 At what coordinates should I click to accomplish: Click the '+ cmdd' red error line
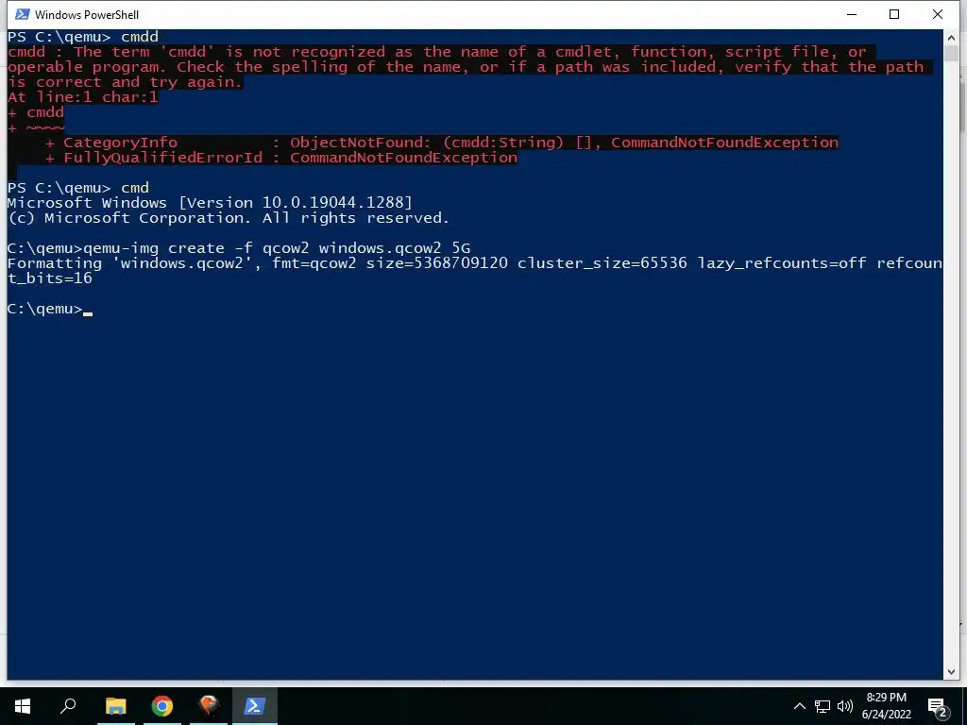pos(36,112)
